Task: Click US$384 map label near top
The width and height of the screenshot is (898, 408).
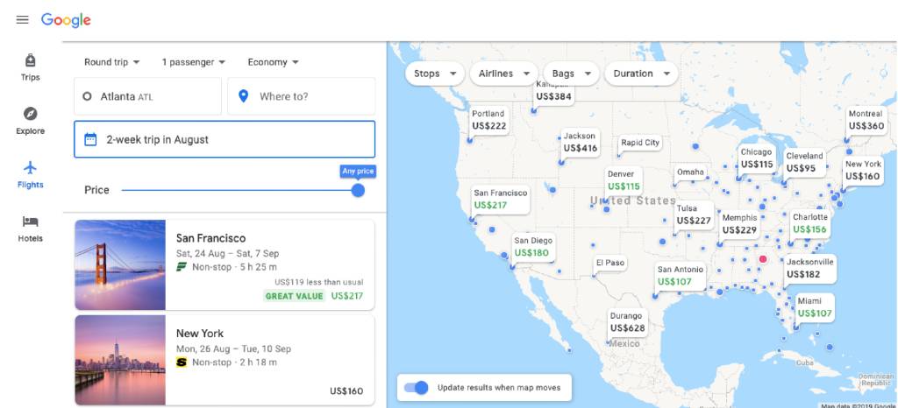Action: [553, 93]
